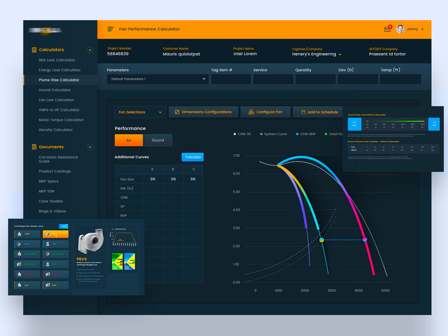Open notifications via the cart icon with badge
The width and height of the screenshot is (448, 336).
388,28
